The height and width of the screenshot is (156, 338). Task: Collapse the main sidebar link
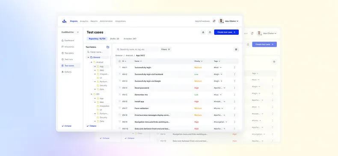click(x=67, y=126)
